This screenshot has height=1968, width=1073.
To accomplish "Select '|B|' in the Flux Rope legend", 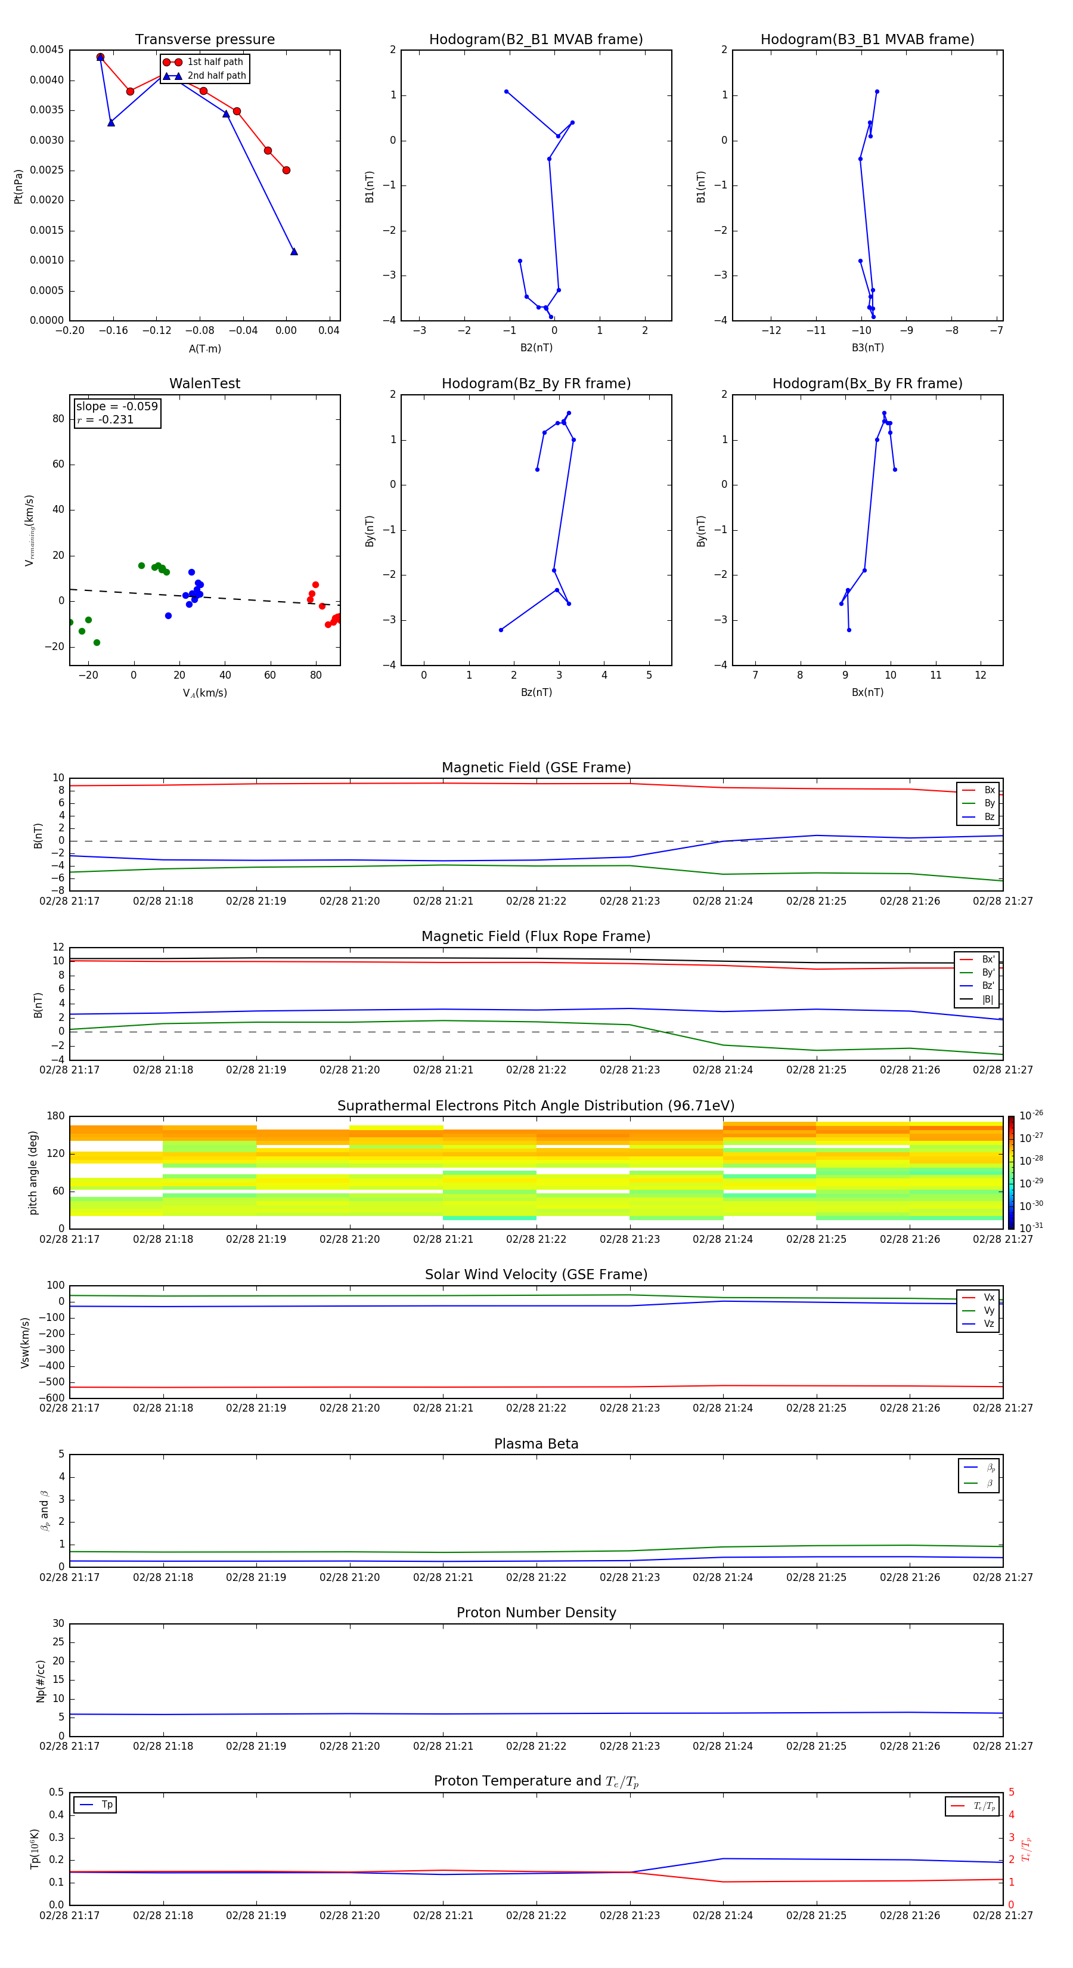I will point(977,1000).
